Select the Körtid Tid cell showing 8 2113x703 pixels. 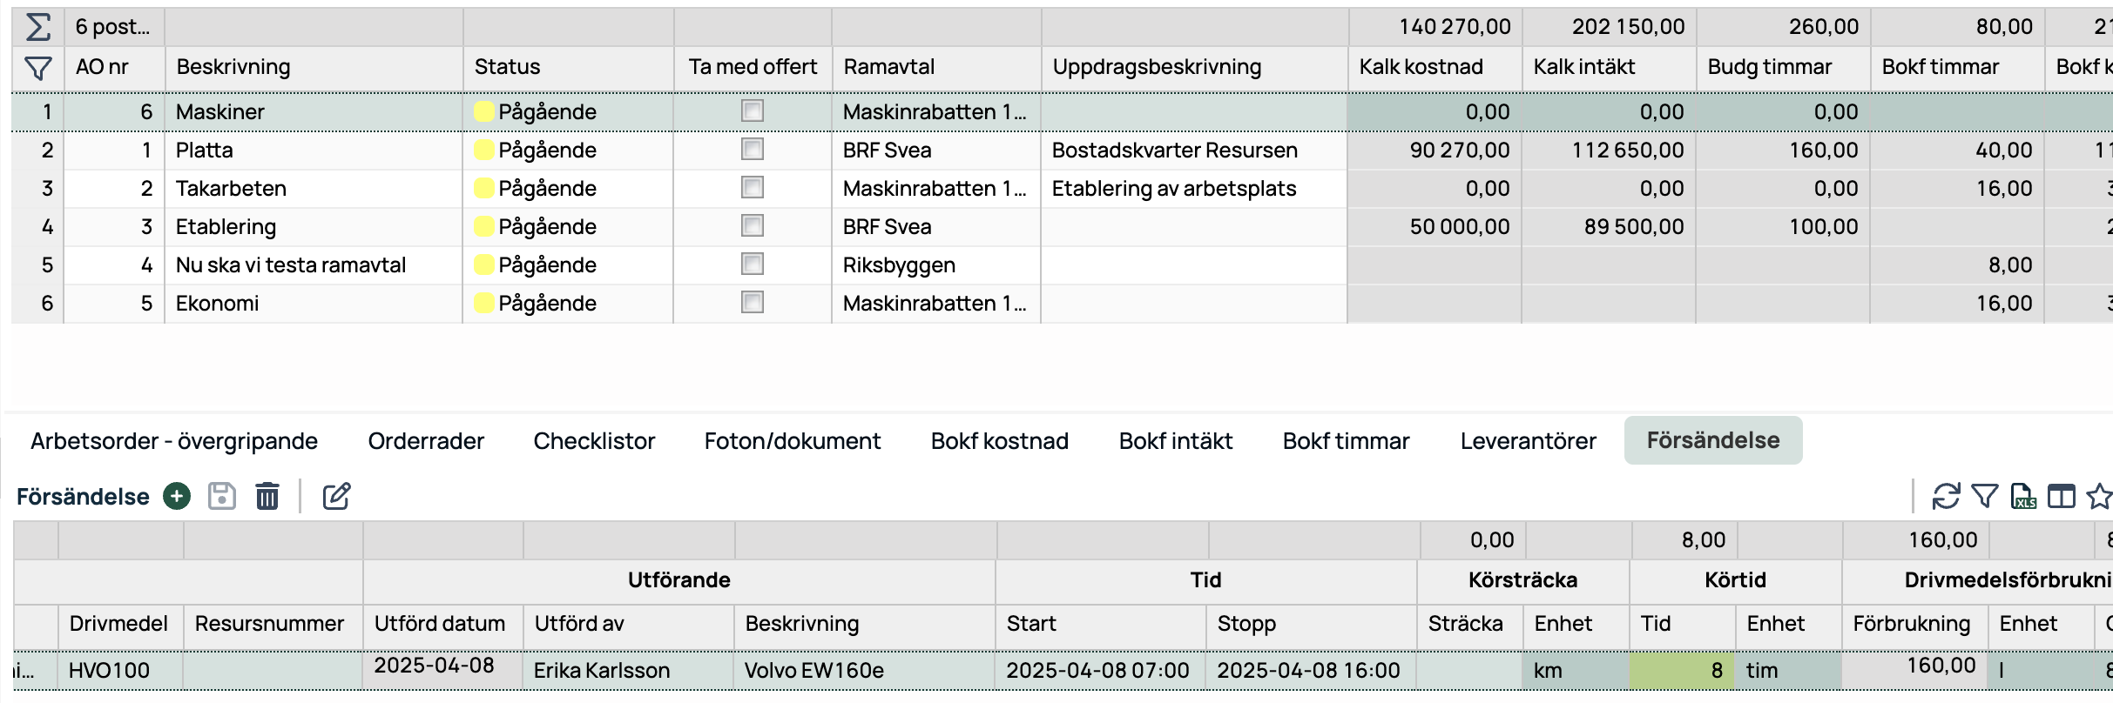tap(1682, 670)
